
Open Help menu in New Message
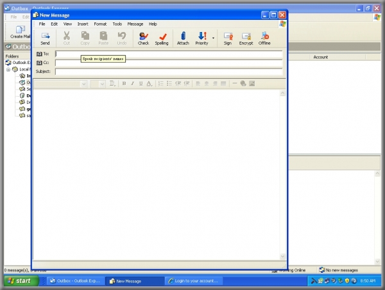(153, 24)
